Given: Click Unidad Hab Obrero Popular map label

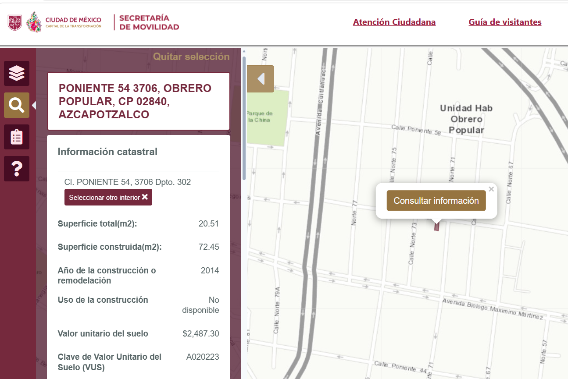Looking at the screenshot, I should coord(466,119).
